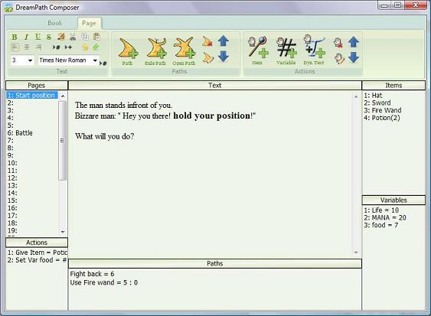Click the Pages list scroll-down arrow
The height and width of the screenshot is (316, 431).
pyautogui.click(x=63, y=232)
